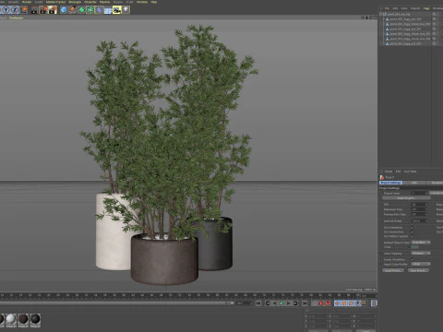Step to next frame in timeline controls
Image resolution: width=443 pixels, height=332 pixels.
tap(289, 303)
